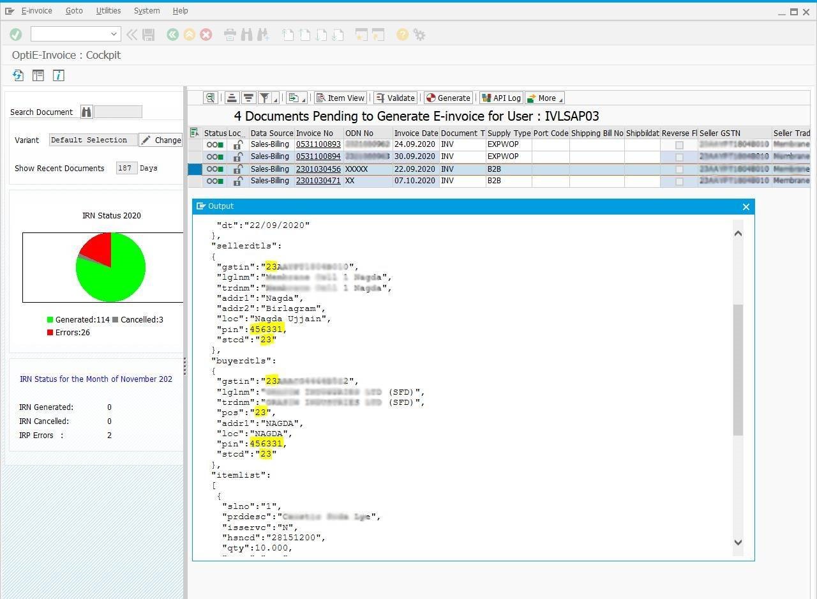Click the Find binoculars icon in top toolbar
817x599 pixels.
pos(246,34)
